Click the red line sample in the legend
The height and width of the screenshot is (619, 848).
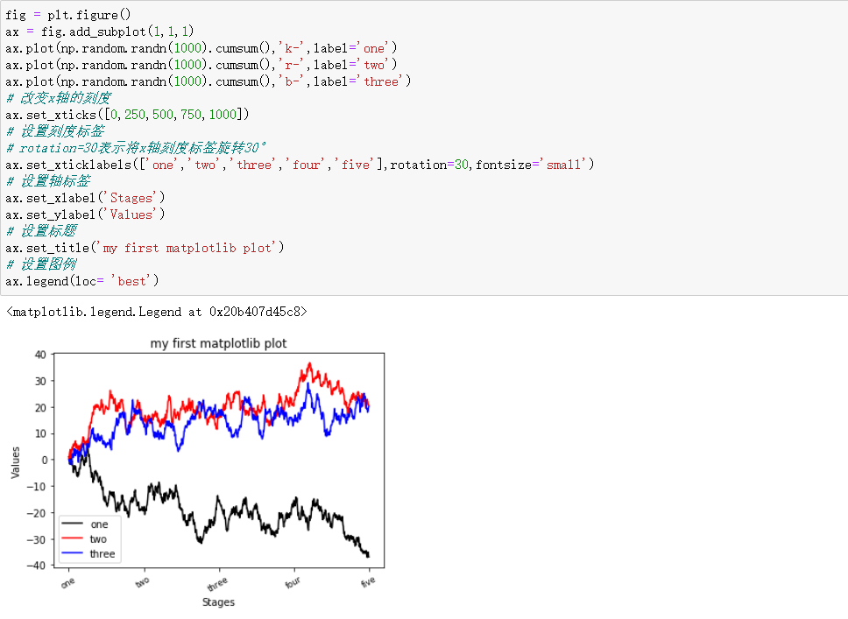tap(72, 538)
